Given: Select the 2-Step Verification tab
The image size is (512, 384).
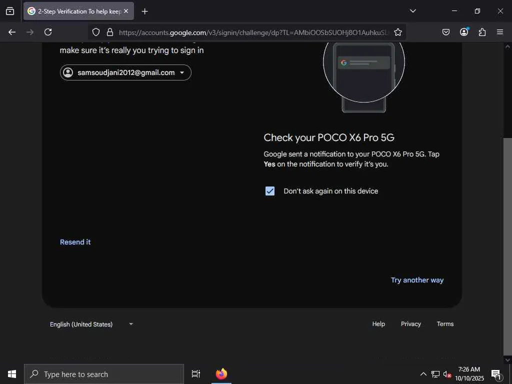Looking at the screenshot, I should [78, 11].
